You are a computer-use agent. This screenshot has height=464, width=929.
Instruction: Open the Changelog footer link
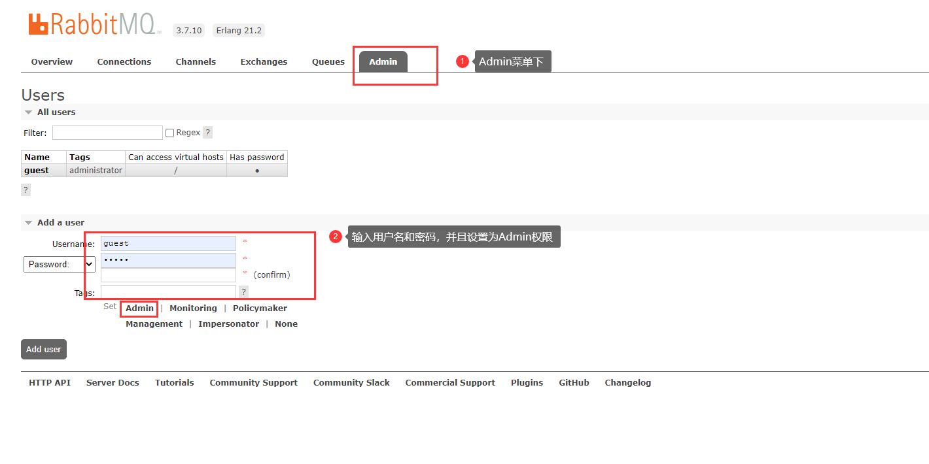628,383
